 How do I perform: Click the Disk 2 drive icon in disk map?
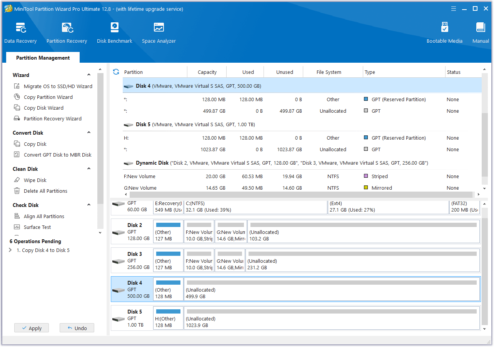[x=118, y=232]
